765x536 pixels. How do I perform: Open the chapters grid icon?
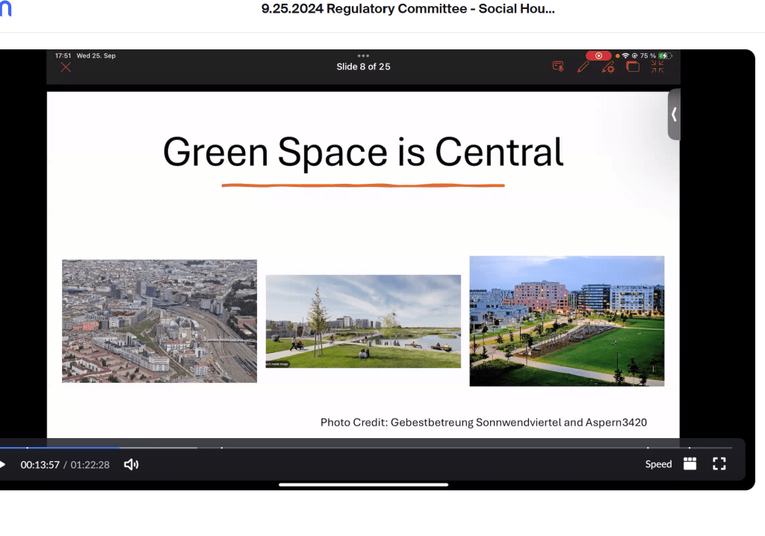click(x=690, y=464)
